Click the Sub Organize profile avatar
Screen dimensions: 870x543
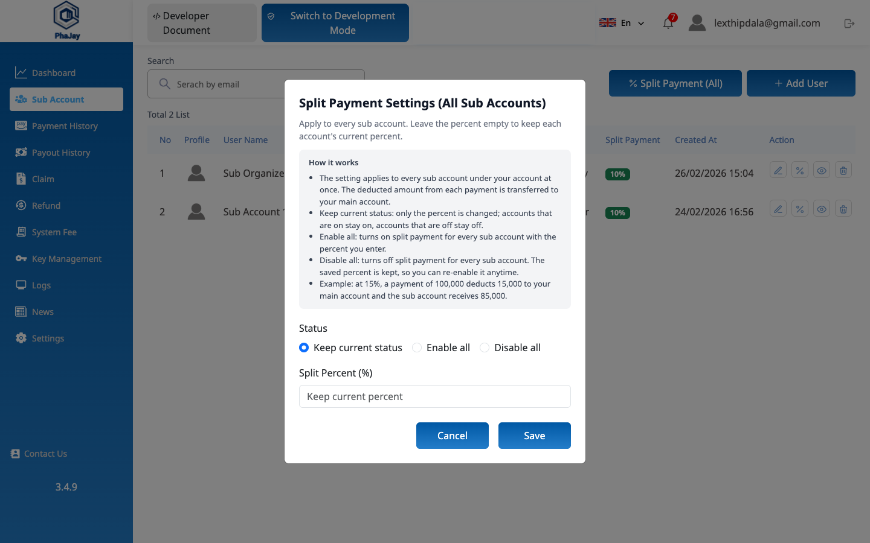pos(196,173)
